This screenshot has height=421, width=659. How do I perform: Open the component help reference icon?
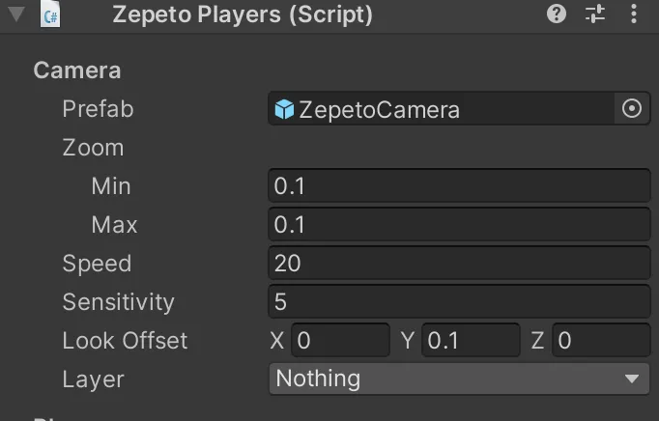pyautogui.click(x=557, y=14)
